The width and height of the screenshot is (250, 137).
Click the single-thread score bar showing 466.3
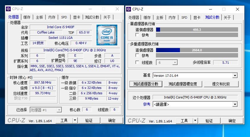click(197, 30)
